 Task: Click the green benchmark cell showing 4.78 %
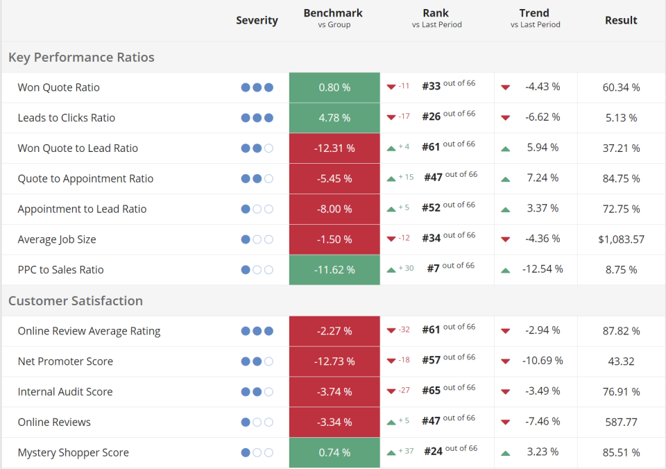coord(334,117)
